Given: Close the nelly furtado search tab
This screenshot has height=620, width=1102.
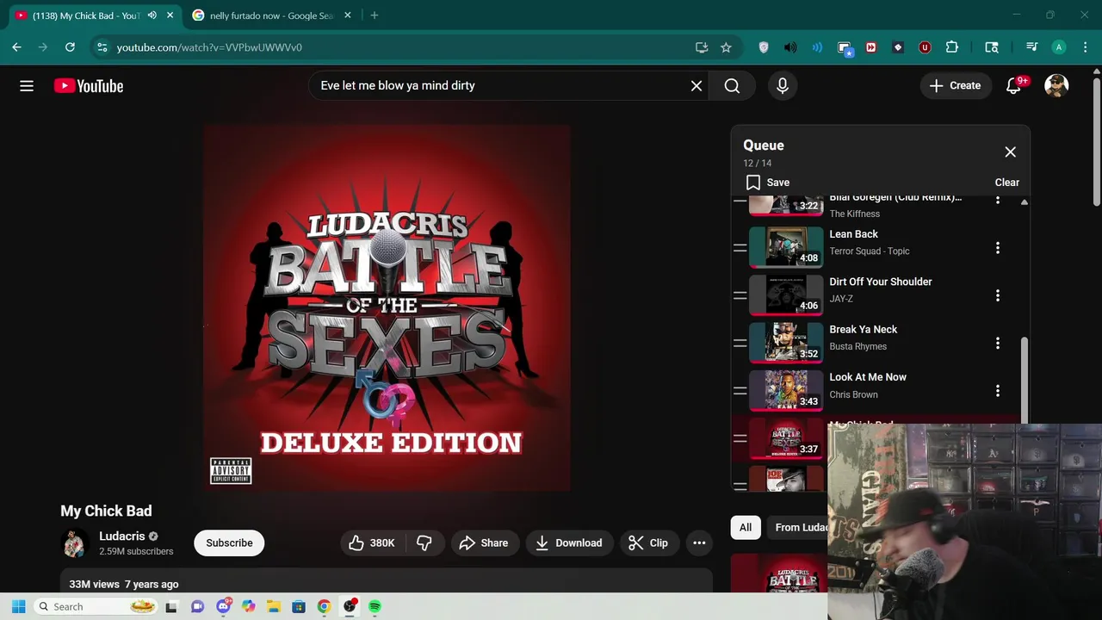Looking at the screenshot, I should point(348,15).
